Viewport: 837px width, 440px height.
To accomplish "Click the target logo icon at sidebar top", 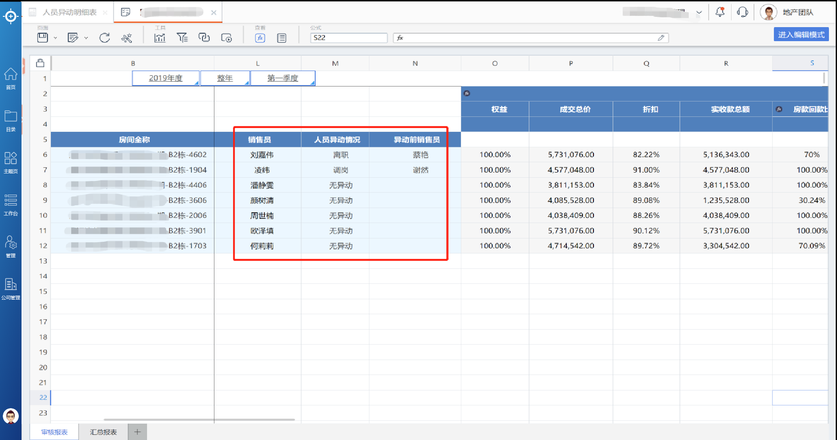I will point(10,16).
